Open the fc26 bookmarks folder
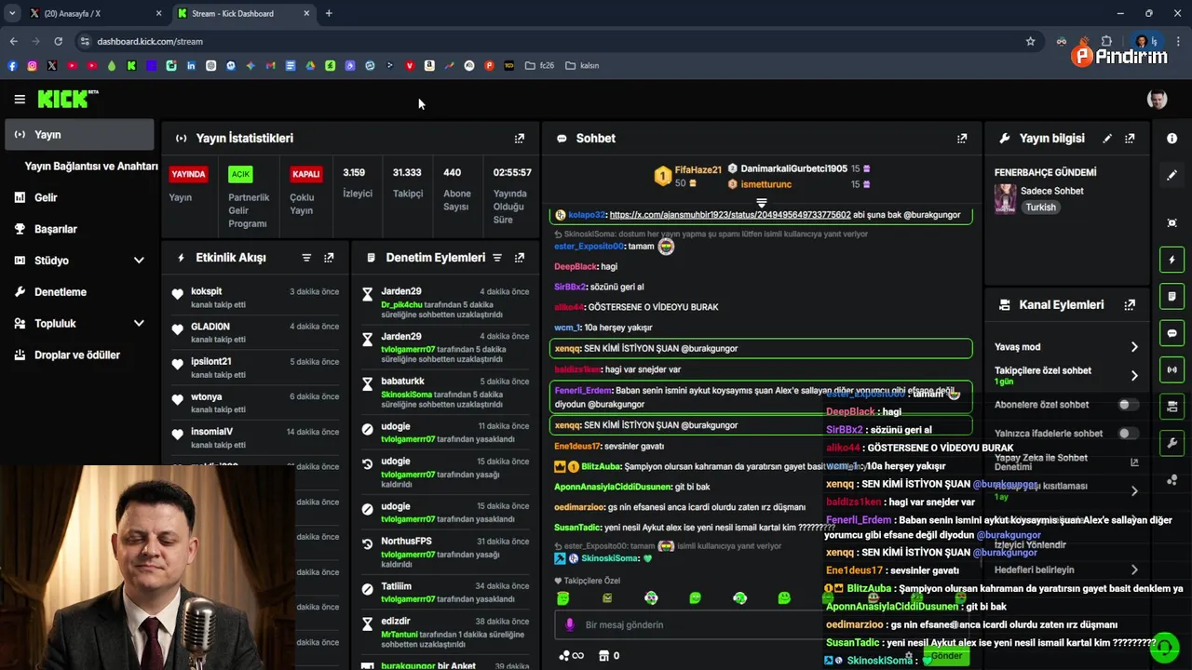This screenshot has width=1192, height=670. (x=539, y=66)
